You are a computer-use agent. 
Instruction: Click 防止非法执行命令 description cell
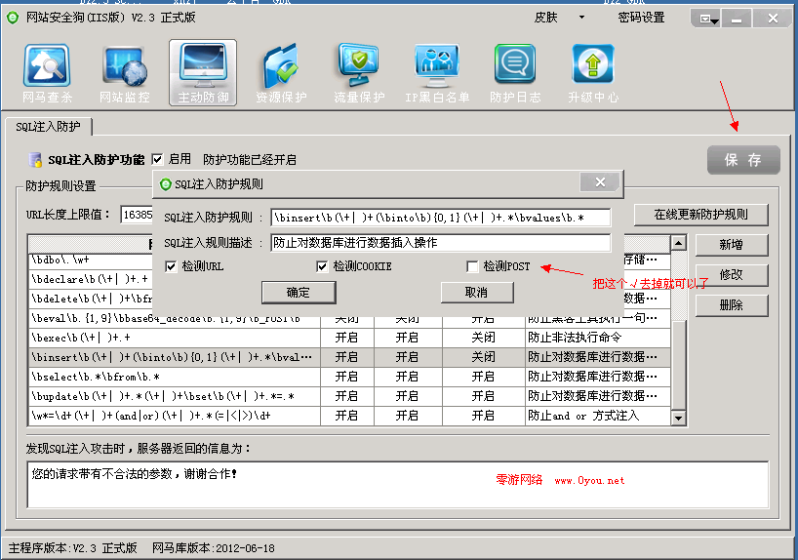tap(597, 338)
